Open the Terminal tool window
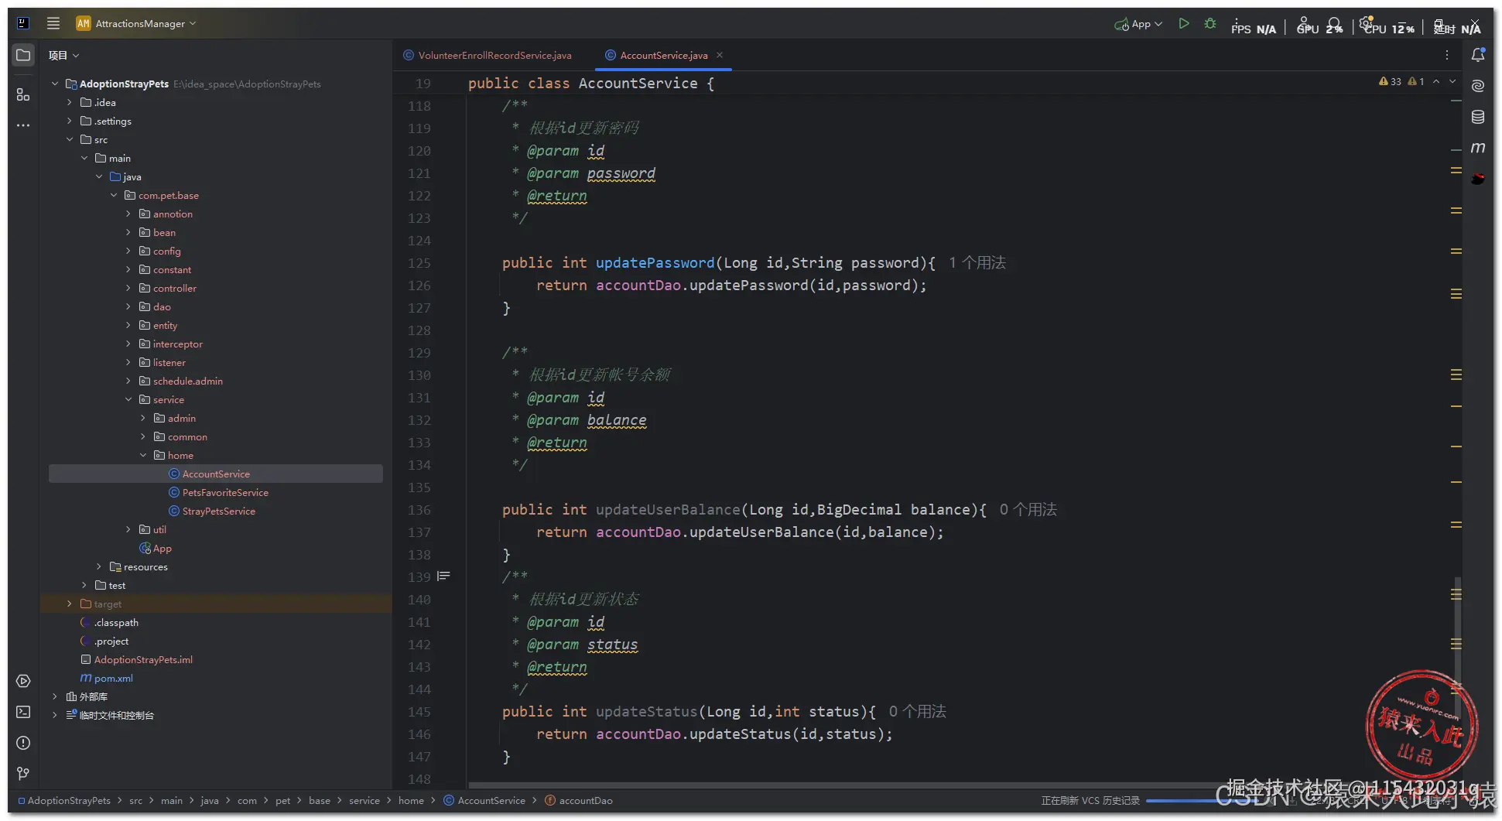The image size is (1502, 821). coord(23,712)
